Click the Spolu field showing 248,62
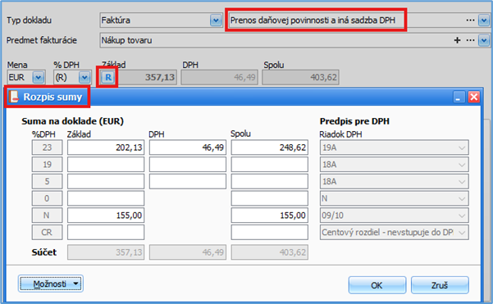The image size is (493, 304). [270, 147]
